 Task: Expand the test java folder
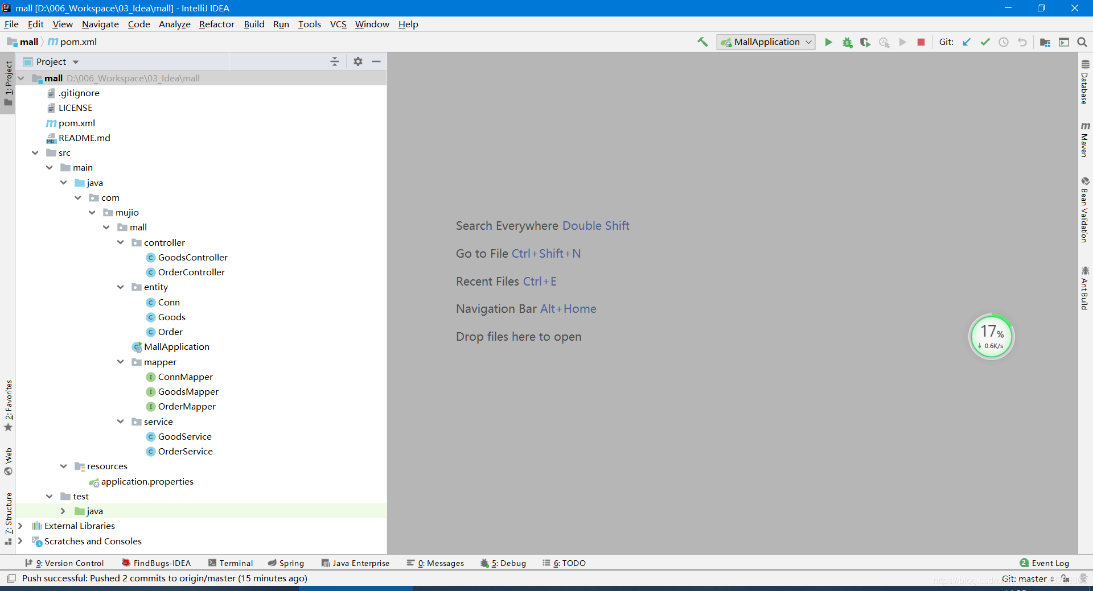coord(63,511)
